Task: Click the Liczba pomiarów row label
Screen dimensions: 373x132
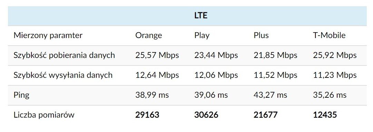Action: (x=44, y=115)
